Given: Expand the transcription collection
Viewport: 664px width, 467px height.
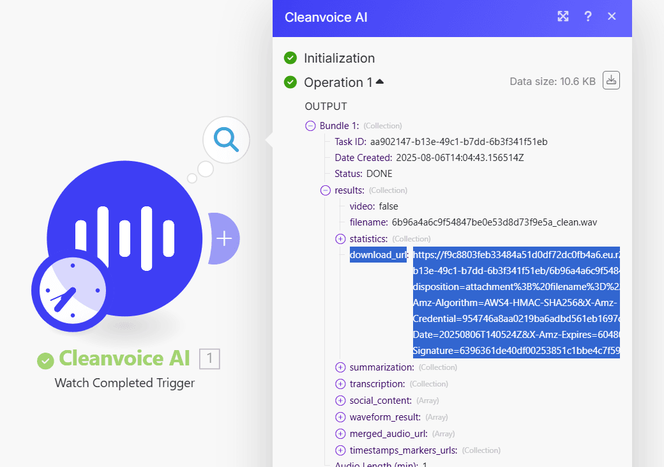Looking at the screenshot, I should (x=340, y=384).
